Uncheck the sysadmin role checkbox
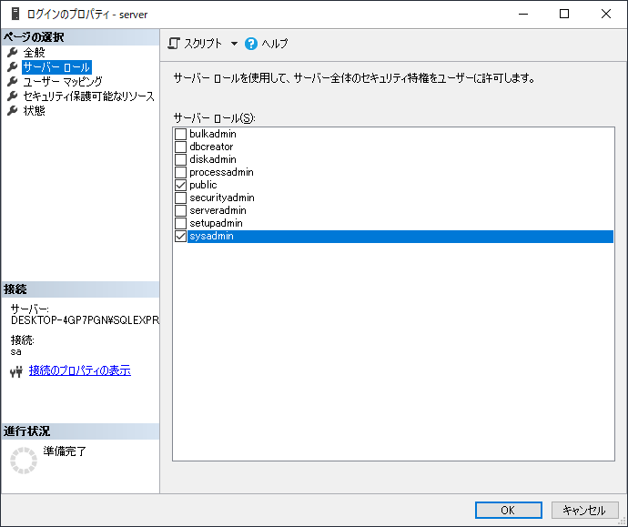The width and height of the screenshot is (628, 527). tap(180, 237)
